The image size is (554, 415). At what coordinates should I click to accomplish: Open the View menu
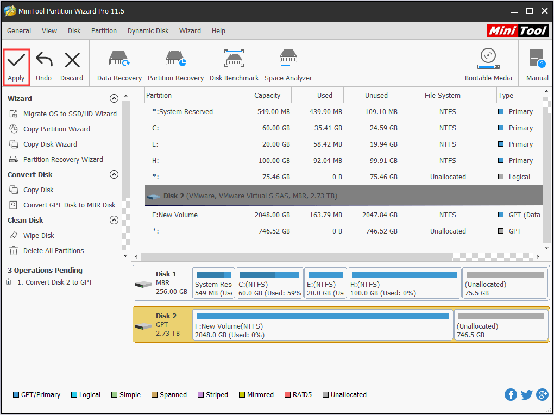(49, 31)
